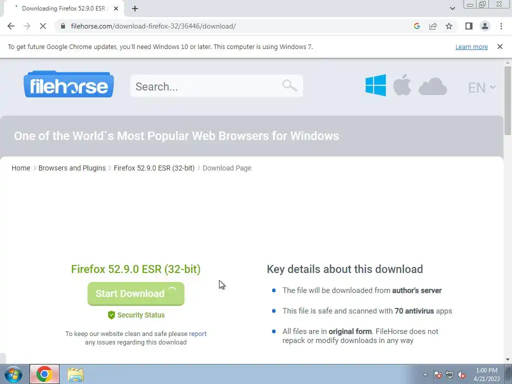
Task: Open the Chrome profile avatar
Action: (x=485, y=26)
